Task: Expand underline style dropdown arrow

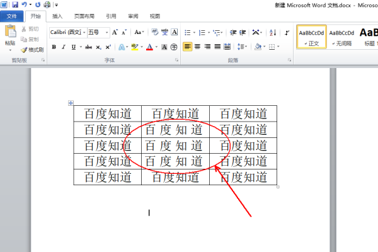Action: (x=81, y=47)
